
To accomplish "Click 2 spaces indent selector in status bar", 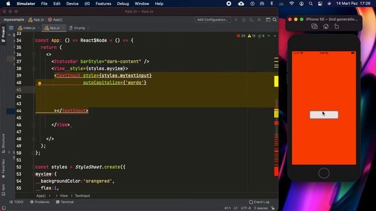I will click(261, 208).
